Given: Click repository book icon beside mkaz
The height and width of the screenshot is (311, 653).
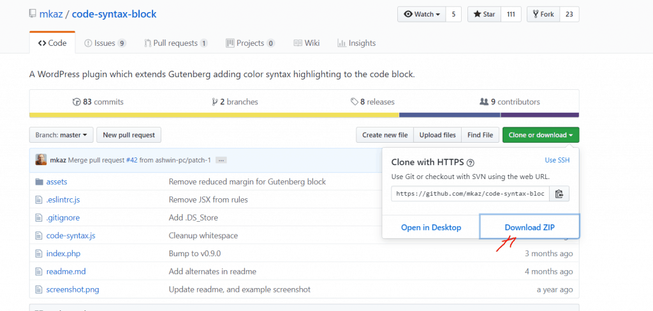Looking at the screenshot, I should click(x=33, y=14).
